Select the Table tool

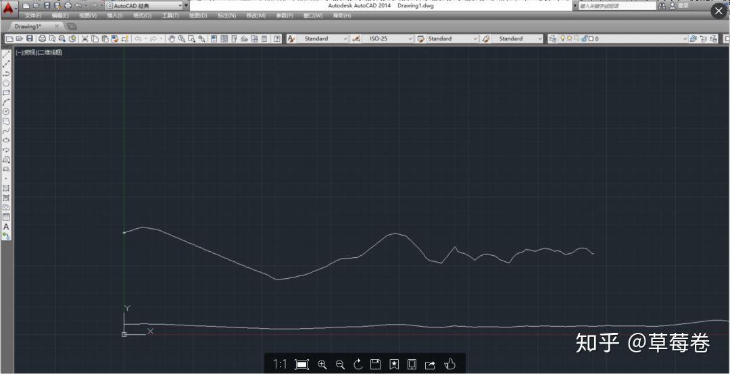pos(6,217)
